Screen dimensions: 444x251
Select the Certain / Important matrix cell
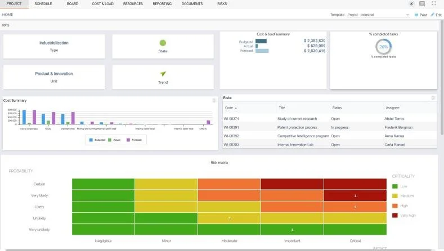coord(292,184)
